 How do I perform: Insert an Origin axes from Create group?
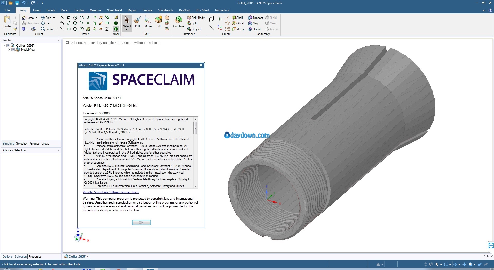[x=220, y=27]
